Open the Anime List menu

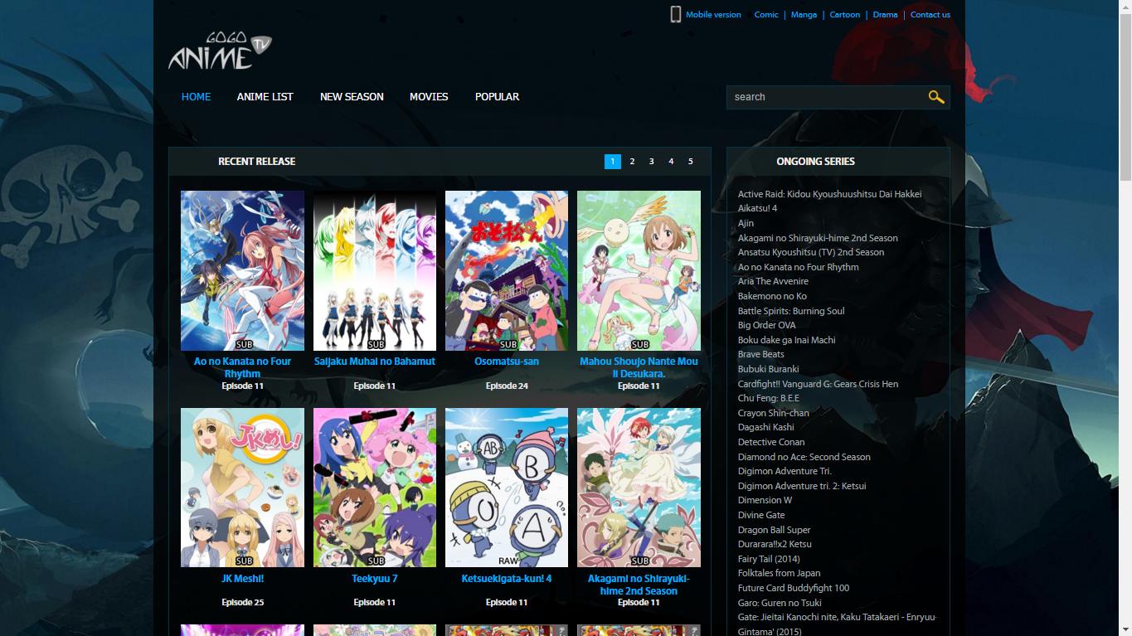click(265, 97)
